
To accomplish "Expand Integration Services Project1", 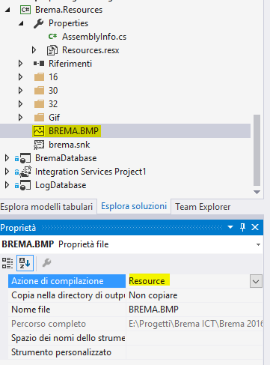I will pos(7,172).
